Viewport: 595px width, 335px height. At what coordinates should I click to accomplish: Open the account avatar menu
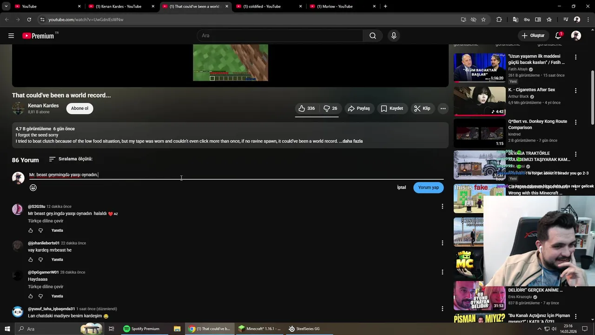click(576, 36)
